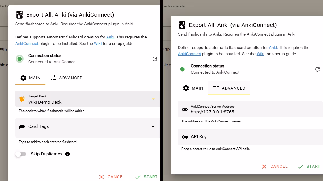Show Skip Duplicates info tooltip icon

click(67, 154)
